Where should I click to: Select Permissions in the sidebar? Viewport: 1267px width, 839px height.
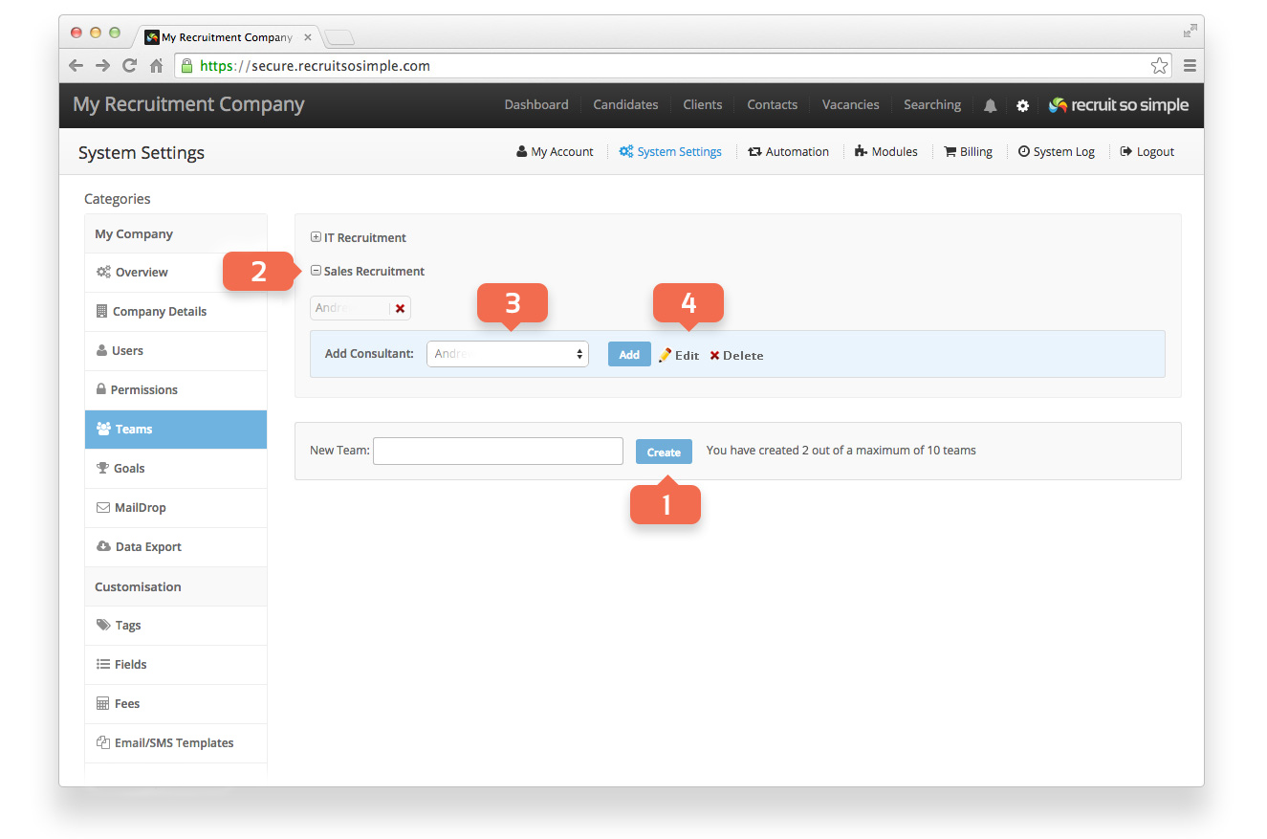pyautogui.click(x=176, y=390)
